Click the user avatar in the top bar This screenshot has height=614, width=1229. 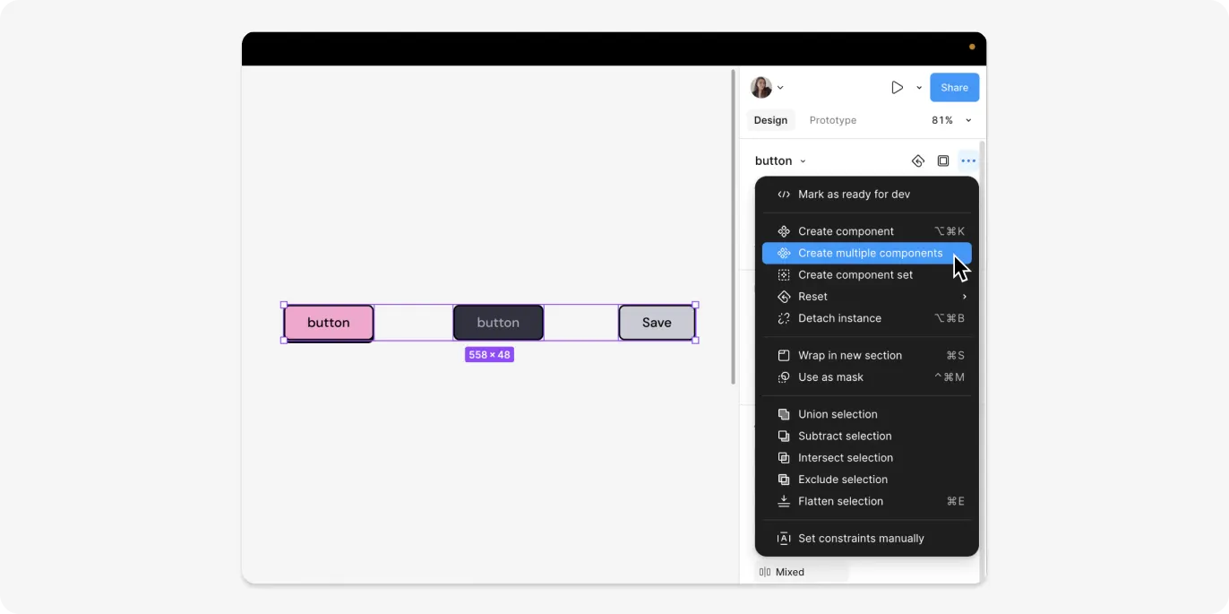761,87
